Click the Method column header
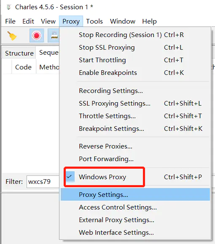This screenshot has width=215, height=244. [49, 67]
